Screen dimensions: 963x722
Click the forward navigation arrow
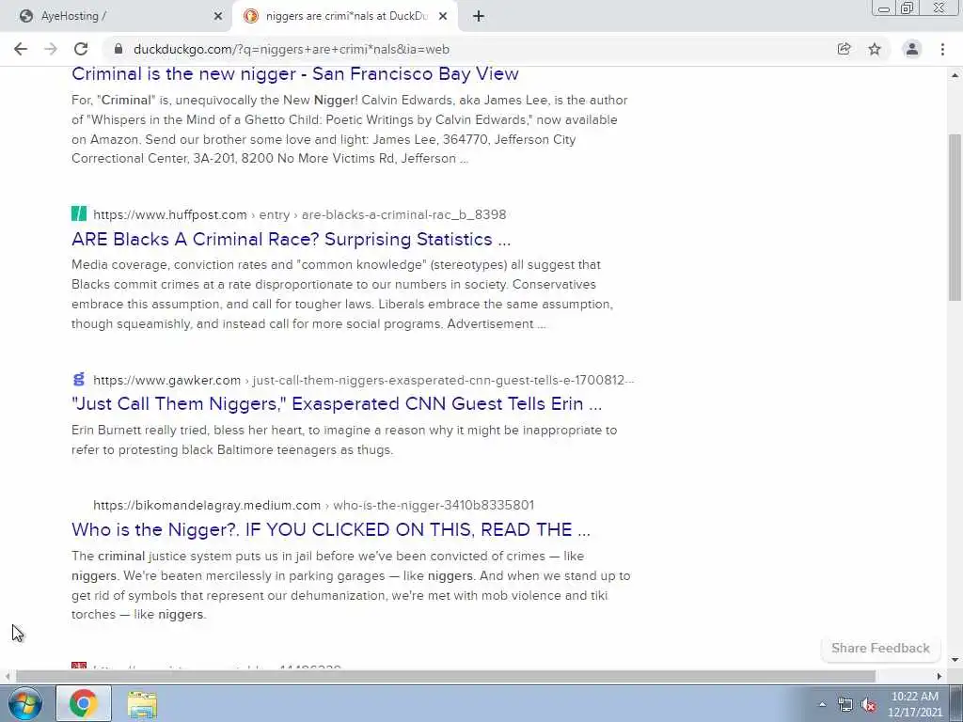(51, 49)
